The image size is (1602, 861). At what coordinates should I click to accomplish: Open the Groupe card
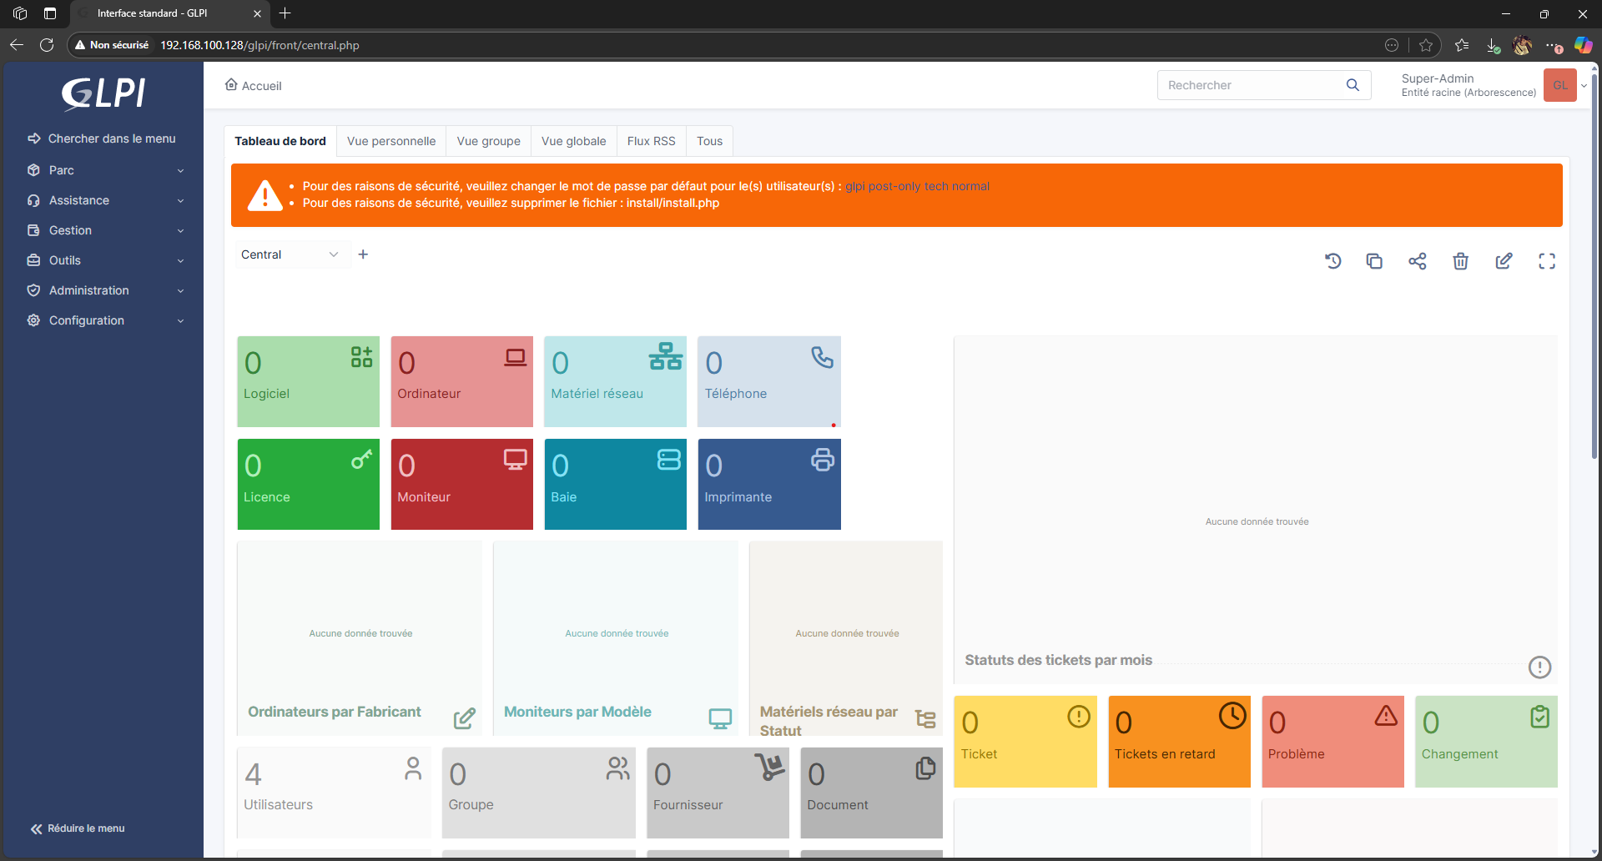539,793
